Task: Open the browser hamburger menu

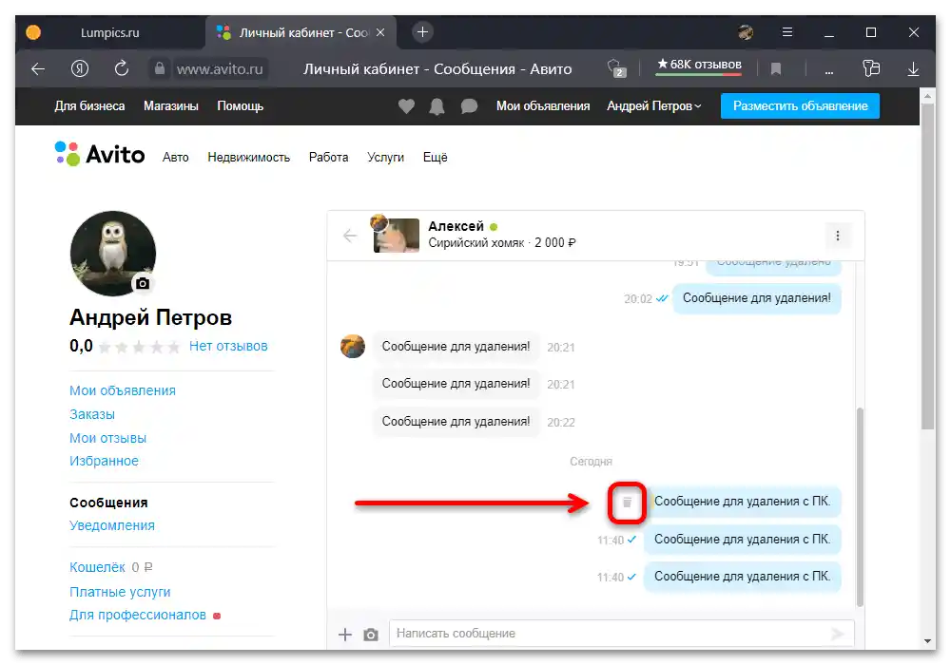Action: point(787,32)
